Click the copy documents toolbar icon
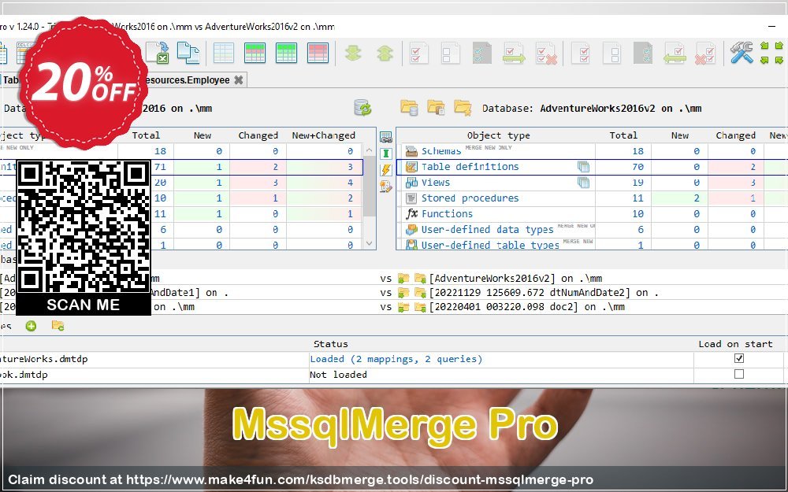 [188, 53]
